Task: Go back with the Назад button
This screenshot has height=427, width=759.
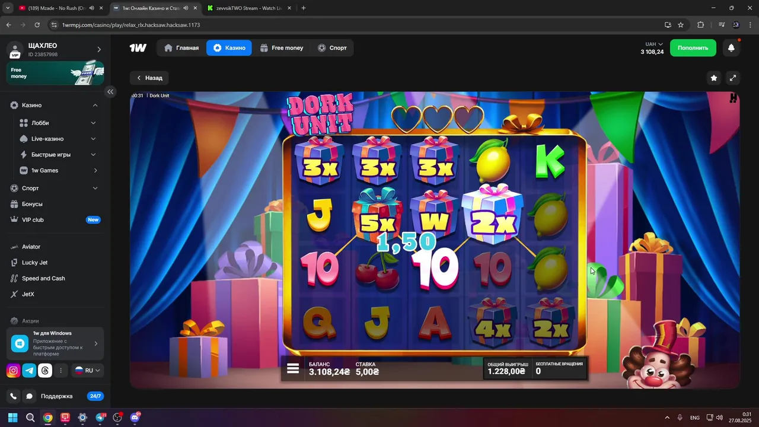Action: [x=149, y=78]
